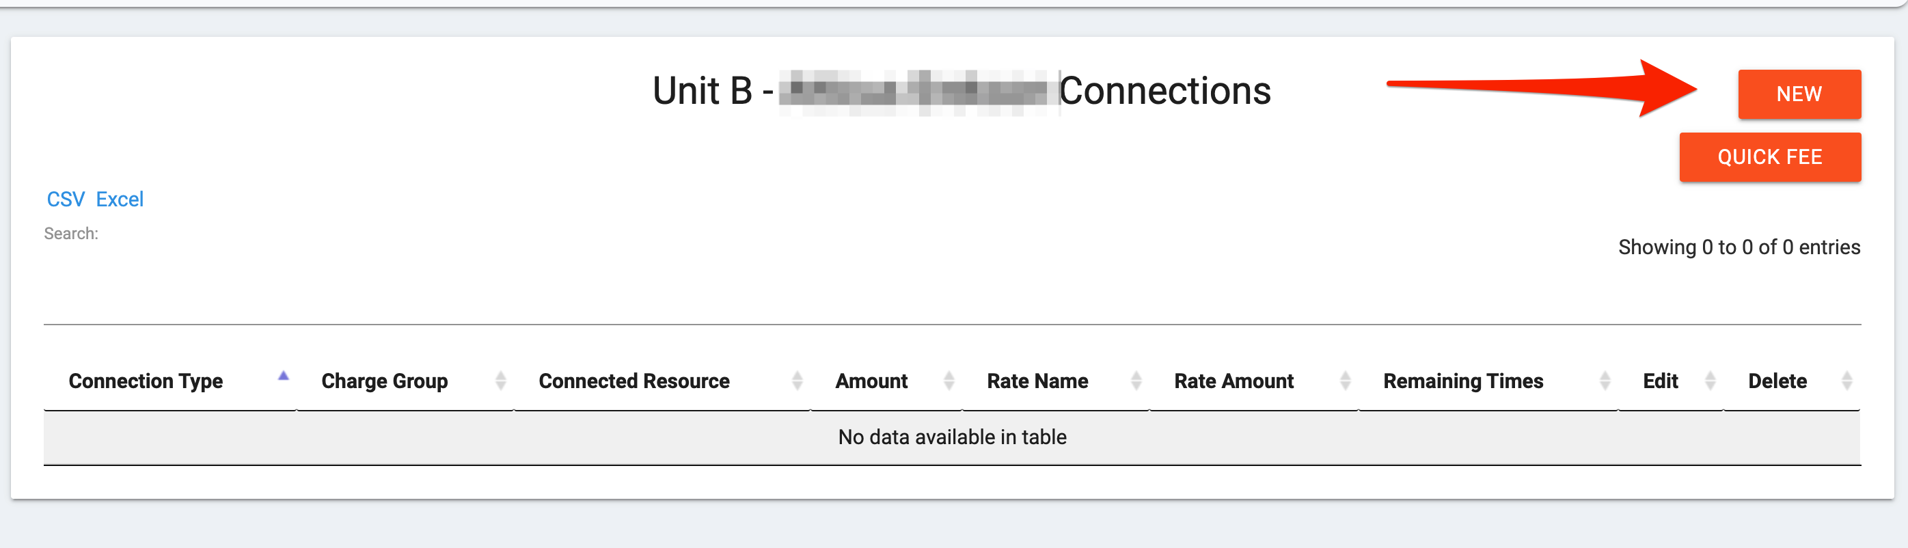Screen dimensions: 1908x548
Task: Click the Remaining Times column header text
Action: [1463, 381]
